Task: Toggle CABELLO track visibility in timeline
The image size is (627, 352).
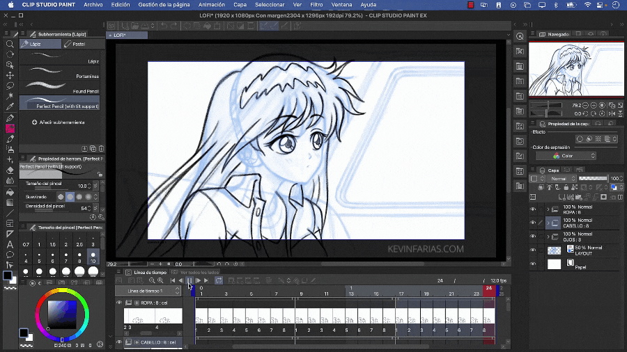Action: (118, 342)
